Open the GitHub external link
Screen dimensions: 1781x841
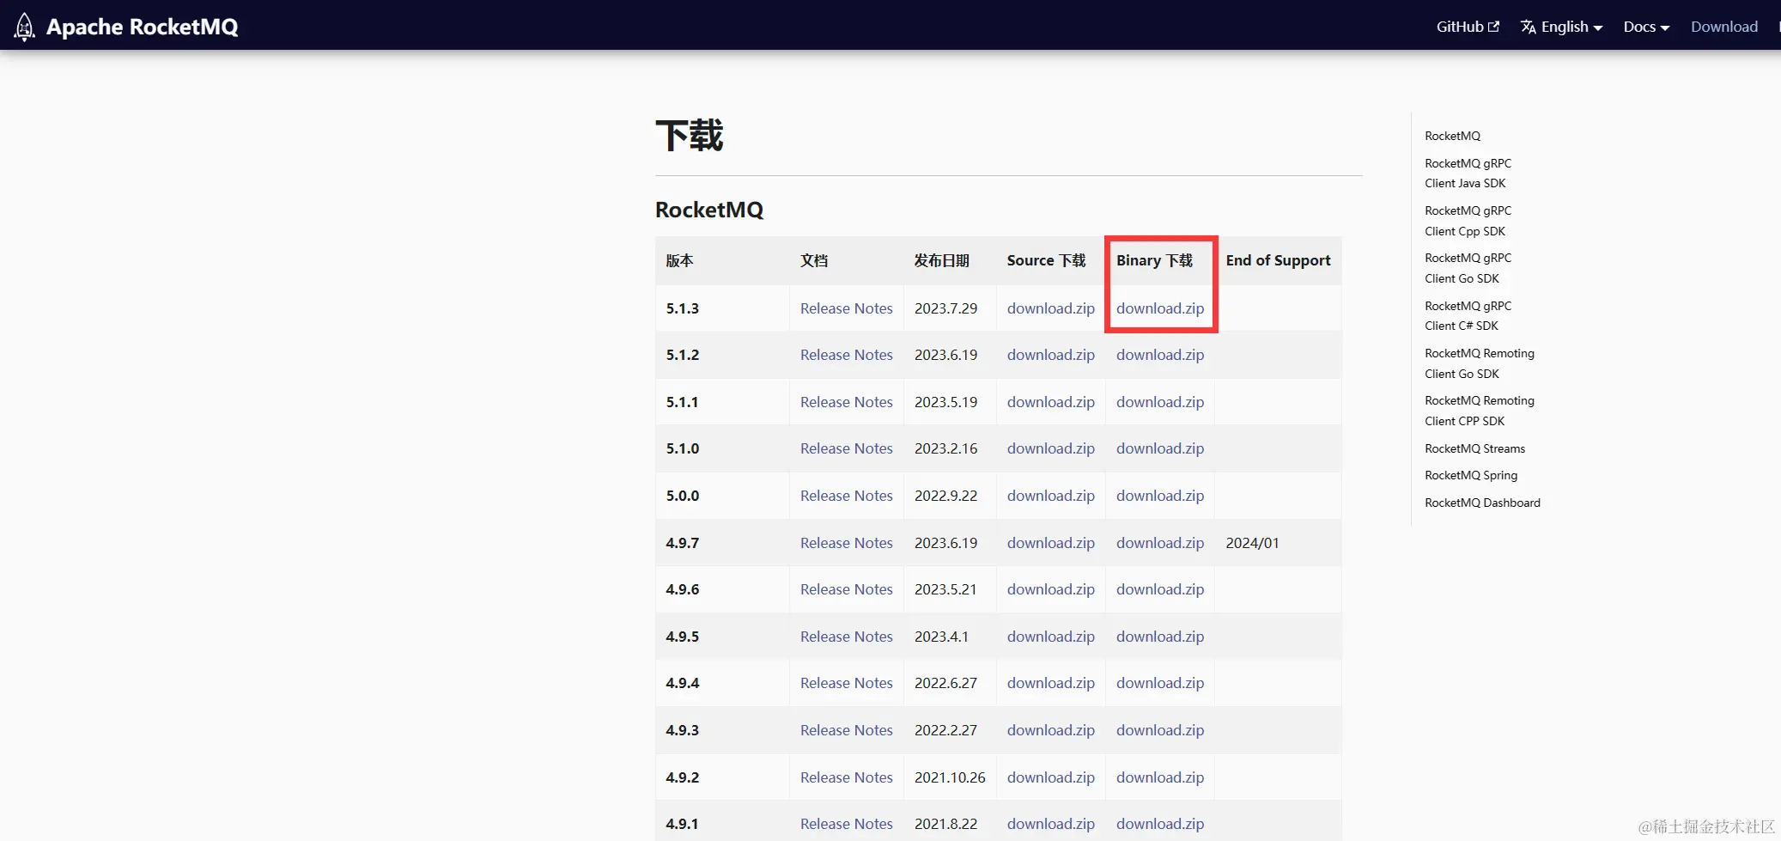click(x=1468, y=27)
